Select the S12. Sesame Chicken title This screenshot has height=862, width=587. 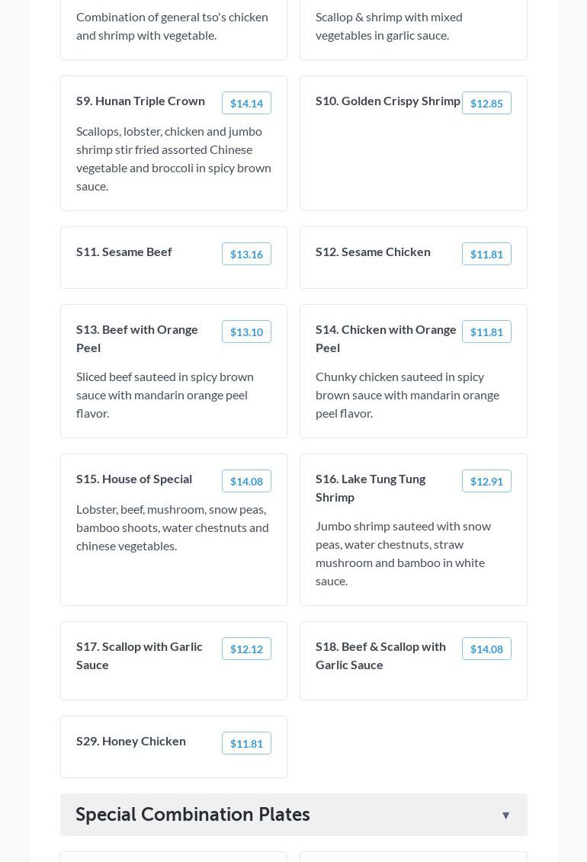click(373, 252)
